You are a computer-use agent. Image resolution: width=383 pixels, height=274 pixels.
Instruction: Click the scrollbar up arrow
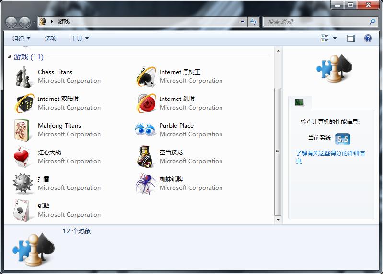tap(278, 51)
